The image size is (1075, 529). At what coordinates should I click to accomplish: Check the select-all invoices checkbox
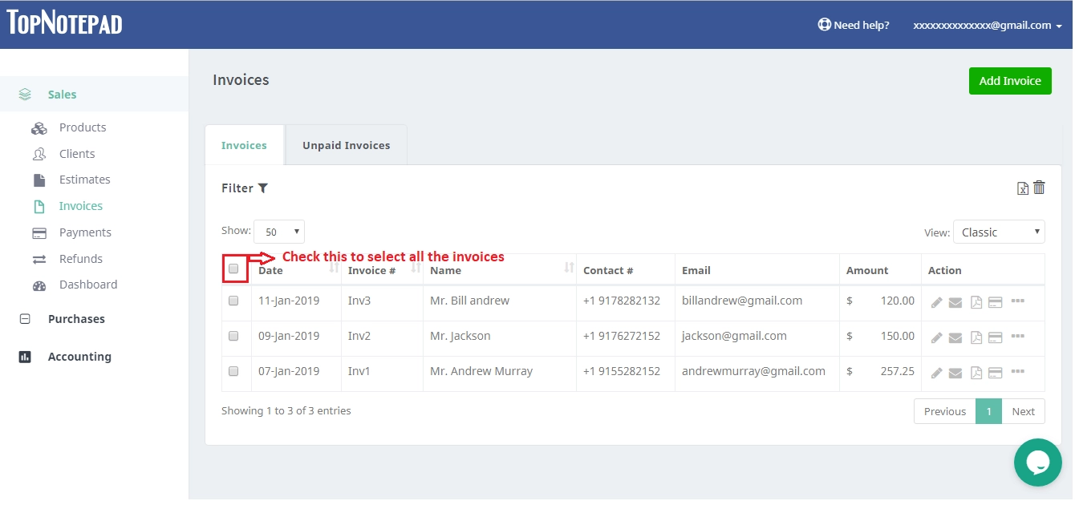pyautogui.click(x=233, y=267)
